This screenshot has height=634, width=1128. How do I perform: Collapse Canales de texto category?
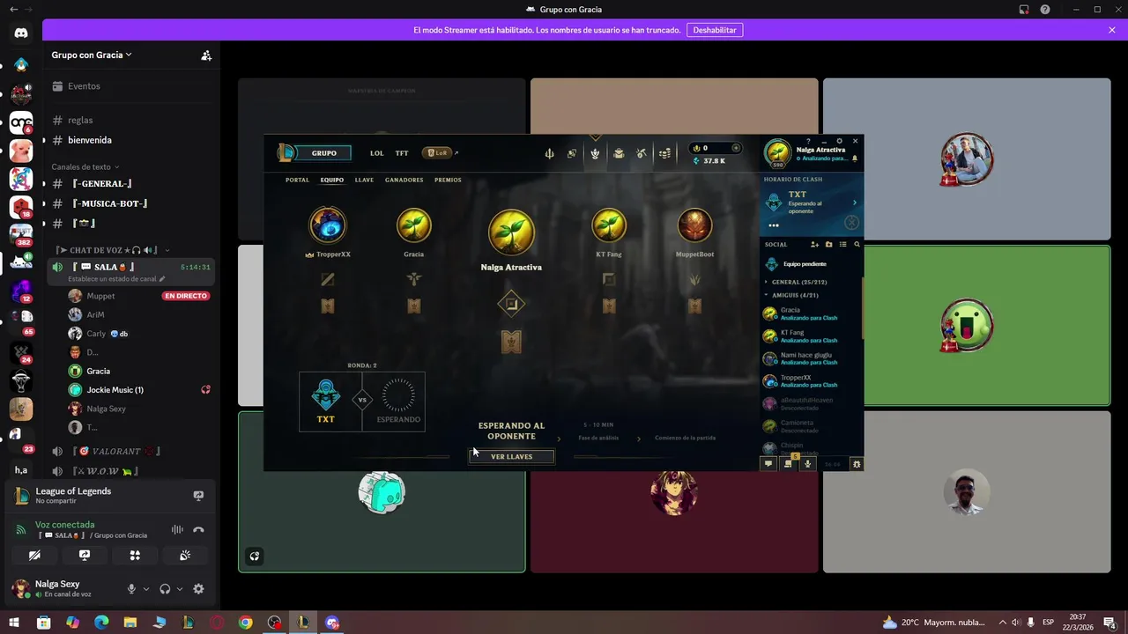tap(85, 166)
